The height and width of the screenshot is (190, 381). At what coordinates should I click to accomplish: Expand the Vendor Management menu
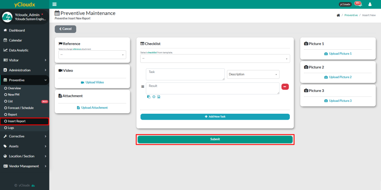(x=25, y=166)
